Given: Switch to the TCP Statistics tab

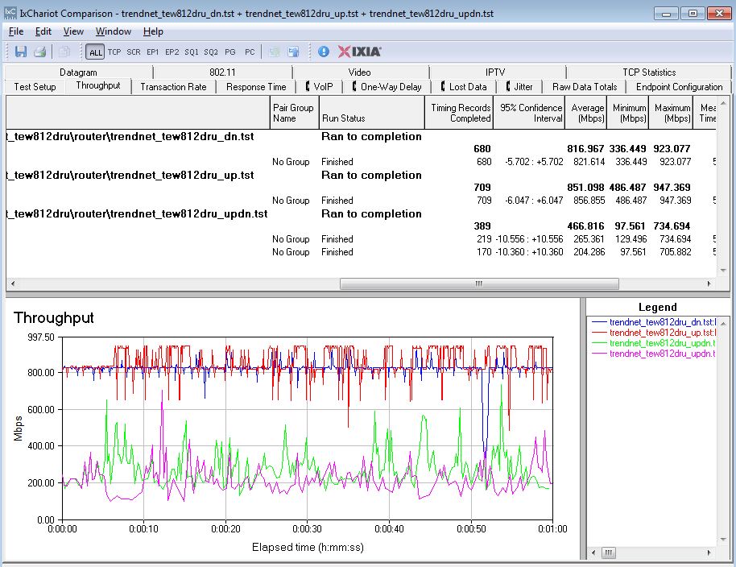Looking at the screenshot, I should coord(649,72).
